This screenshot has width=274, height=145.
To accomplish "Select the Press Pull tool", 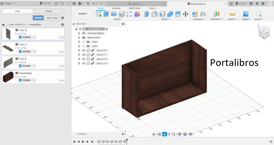I will [x=146, y=14].
